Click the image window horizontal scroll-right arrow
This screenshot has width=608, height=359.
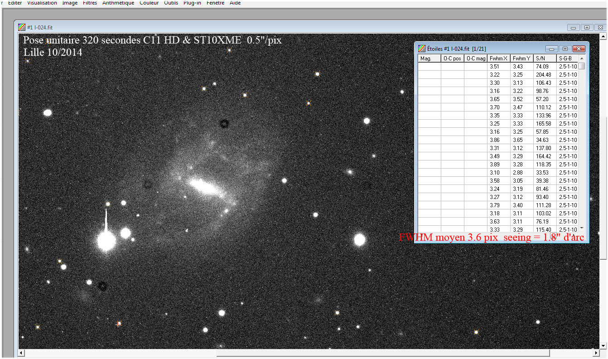[x=596, y=353]
